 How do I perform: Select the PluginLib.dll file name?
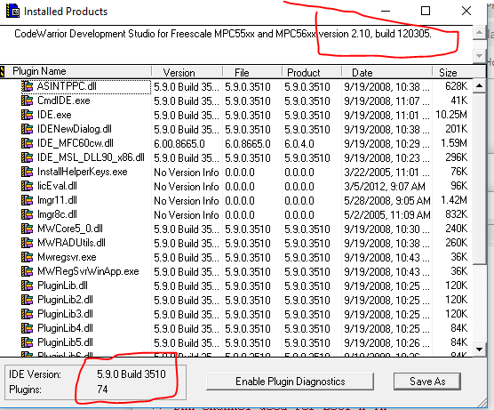coord(62,285)
